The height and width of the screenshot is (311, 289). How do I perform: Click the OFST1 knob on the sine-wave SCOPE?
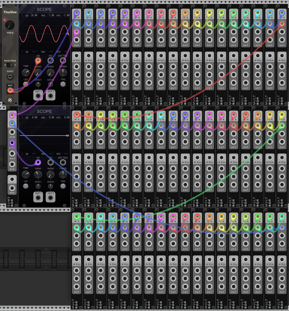coord(38,84)
